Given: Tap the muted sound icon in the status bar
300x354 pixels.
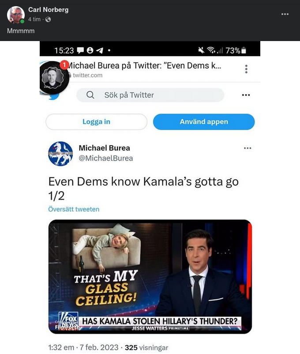Looking at the screenshot, I should tap(201, 50).
